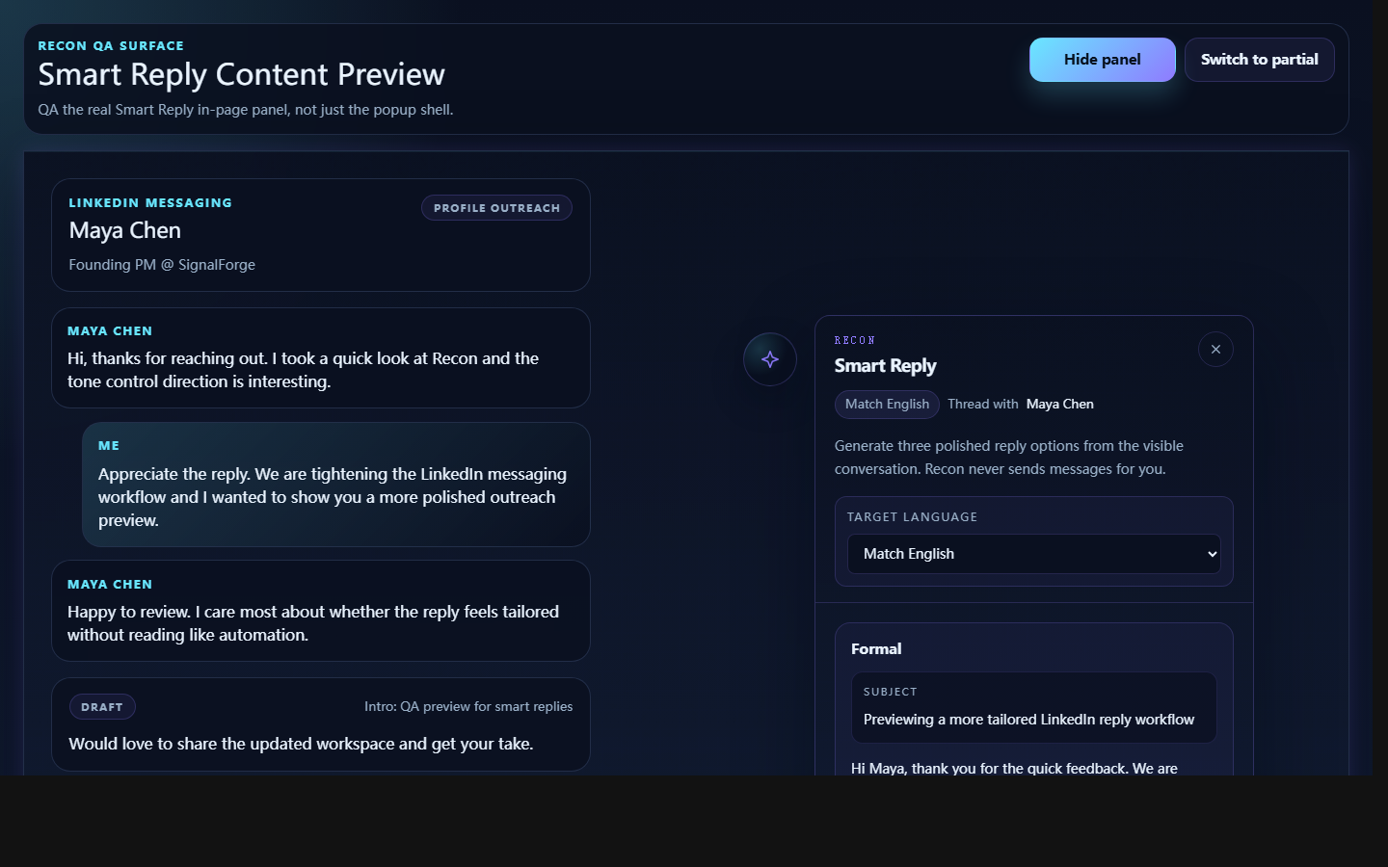The height and width of the screenshot is (867, 1388).
Task: Click the ME sender label on the reply bubble
Action: point(108,445)
